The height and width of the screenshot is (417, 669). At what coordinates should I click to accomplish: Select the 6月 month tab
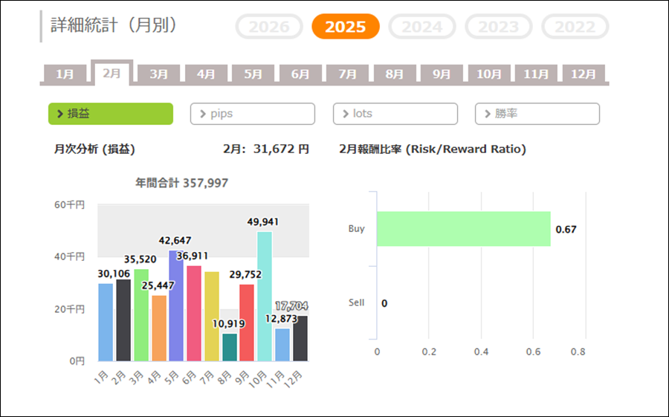(300, 74)
